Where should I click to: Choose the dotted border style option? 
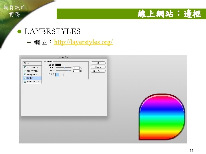(x=62, y=74)
